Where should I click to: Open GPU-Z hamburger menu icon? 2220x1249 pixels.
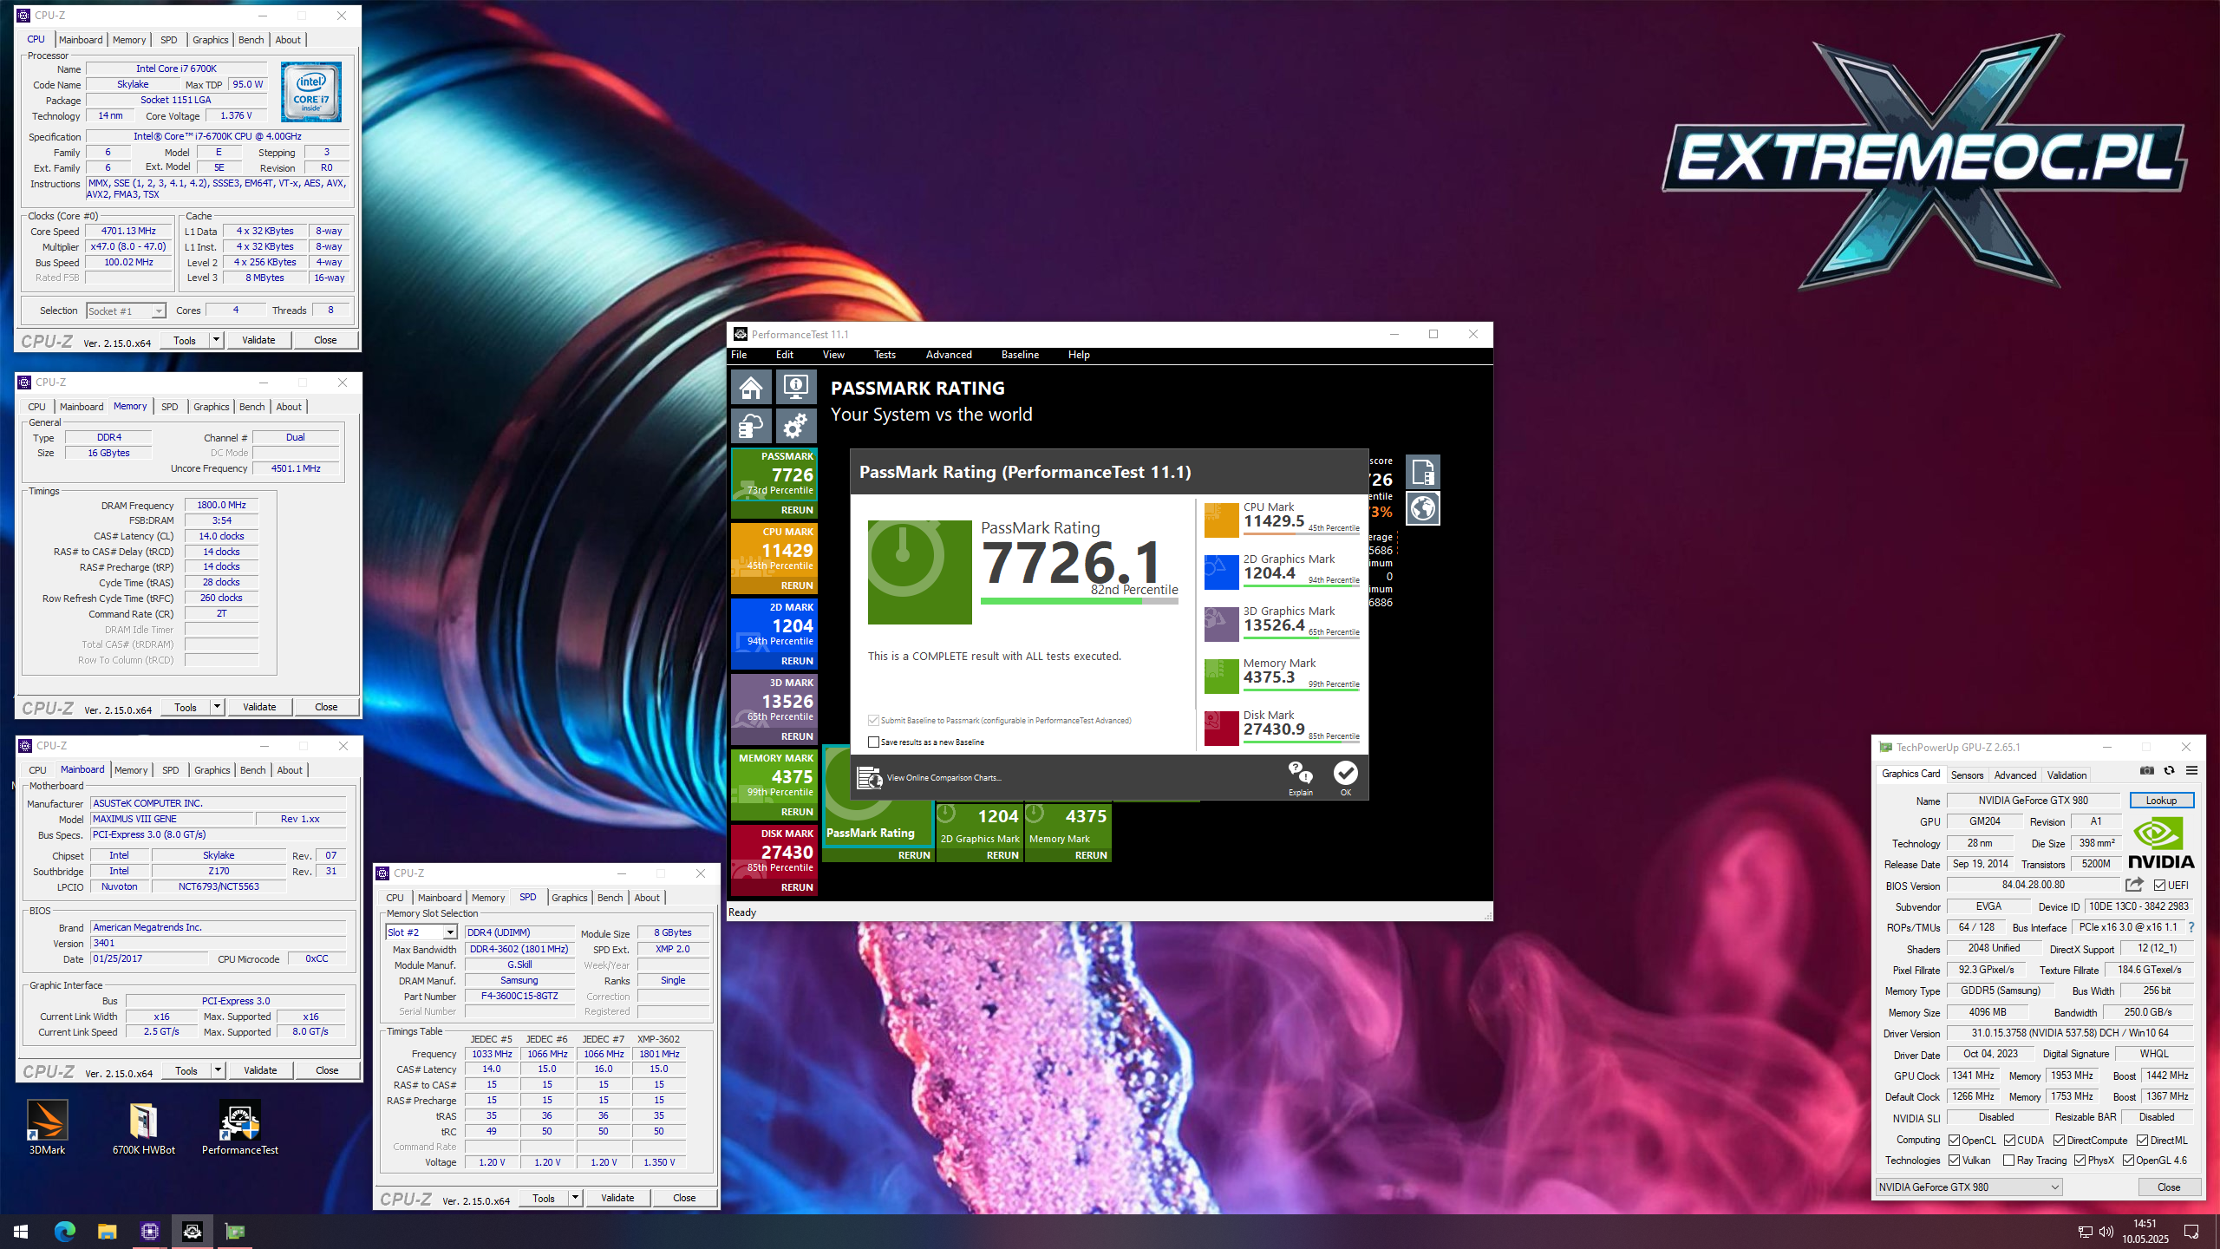2191,770
